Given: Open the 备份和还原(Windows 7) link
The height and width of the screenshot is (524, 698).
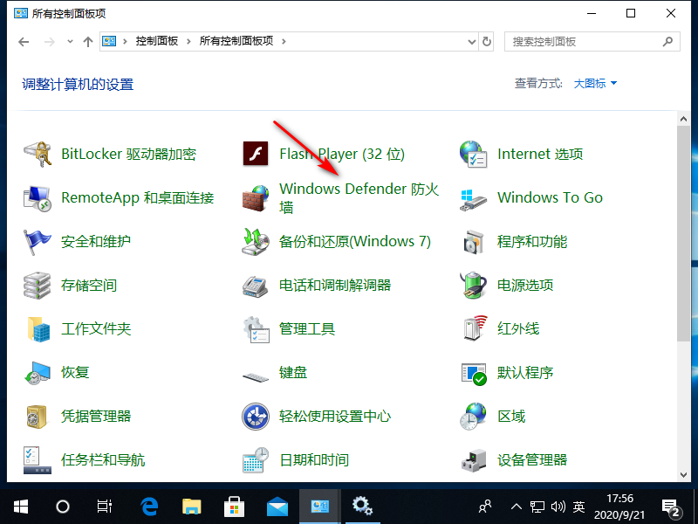Looking at the screenshot, I should (354, 242).
